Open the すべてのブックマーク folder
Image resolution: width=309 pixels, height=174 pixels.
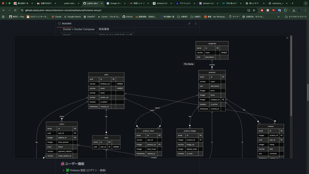click(296, 16)
